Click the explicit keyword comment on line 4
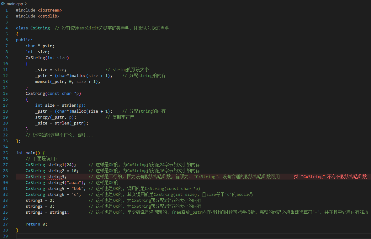Image resolution: width=371 pixels, height=239 pixels. coord(112,28)
